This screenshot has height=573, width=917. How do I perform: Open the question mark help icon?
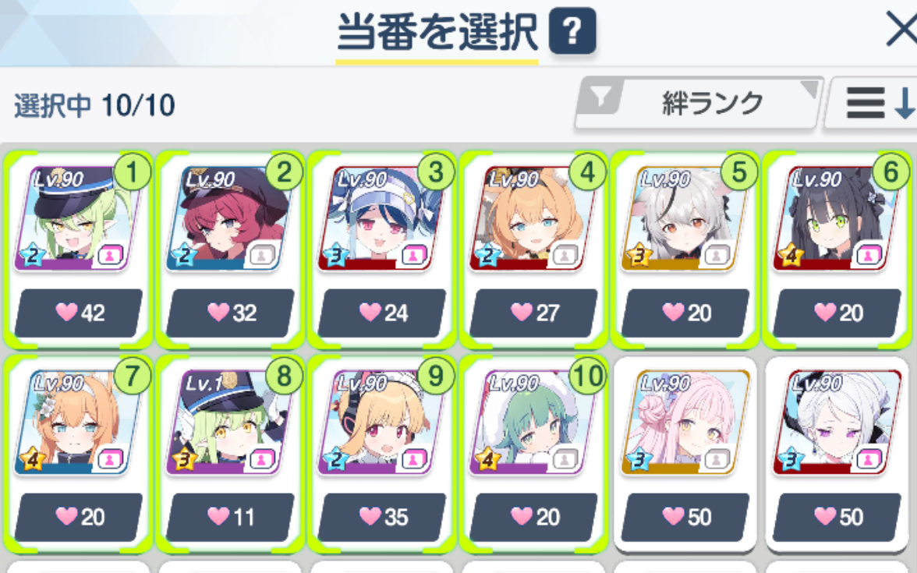pos(572,30)
